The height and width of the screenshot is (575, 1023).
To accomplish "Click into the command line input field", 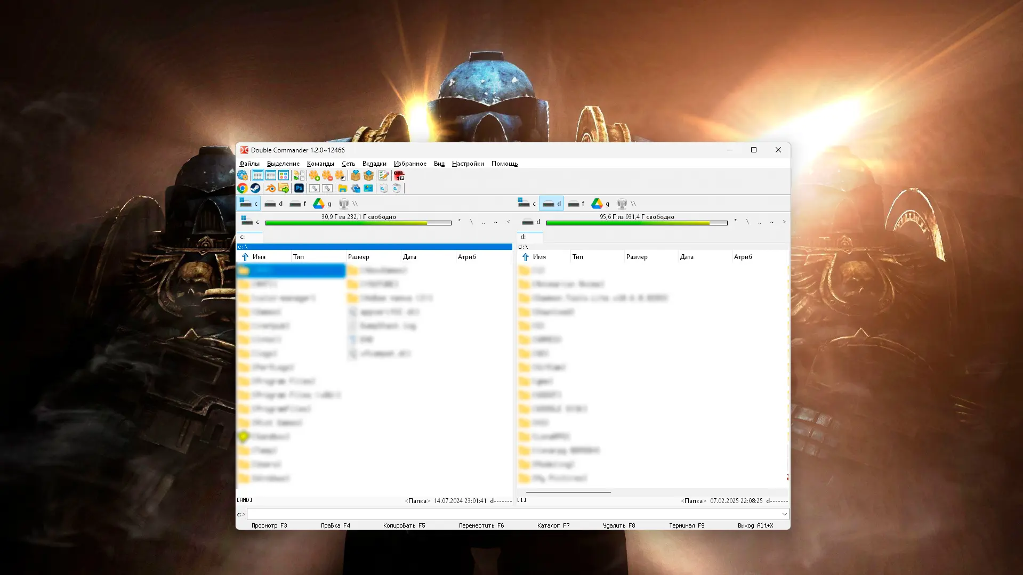I will click(512, 514).
